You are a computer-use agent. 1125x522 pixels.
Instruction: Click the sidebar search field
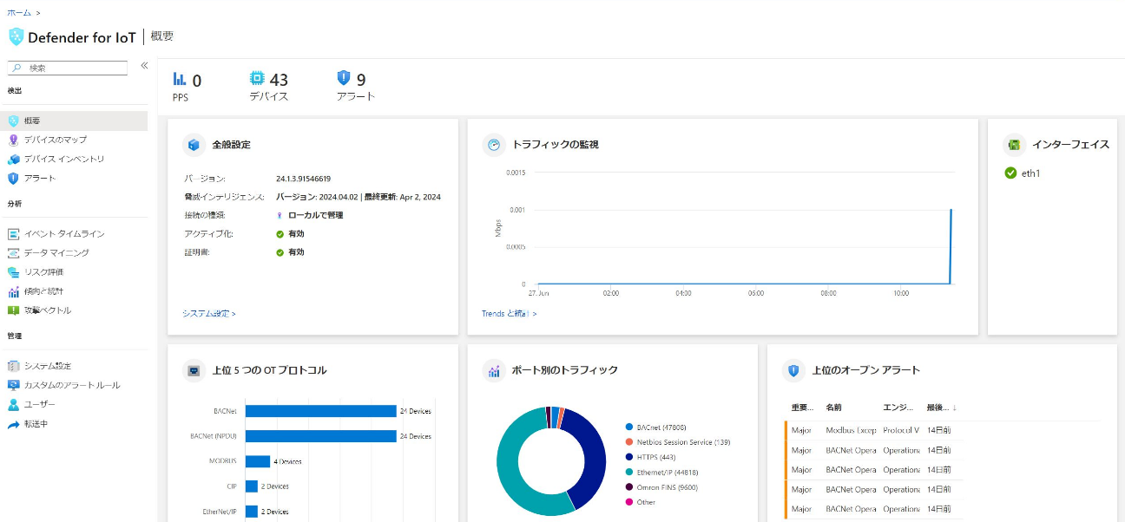point(68,68)
